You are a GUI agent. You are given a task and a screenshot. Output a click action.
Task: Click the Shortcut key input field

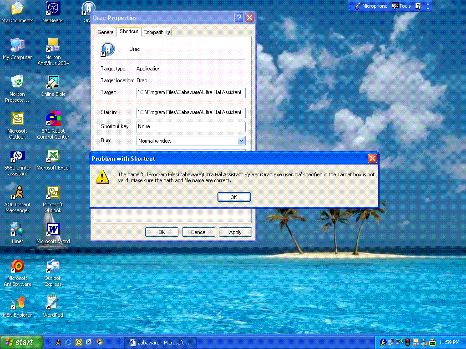pyautogui.click(x=191, y=127)
